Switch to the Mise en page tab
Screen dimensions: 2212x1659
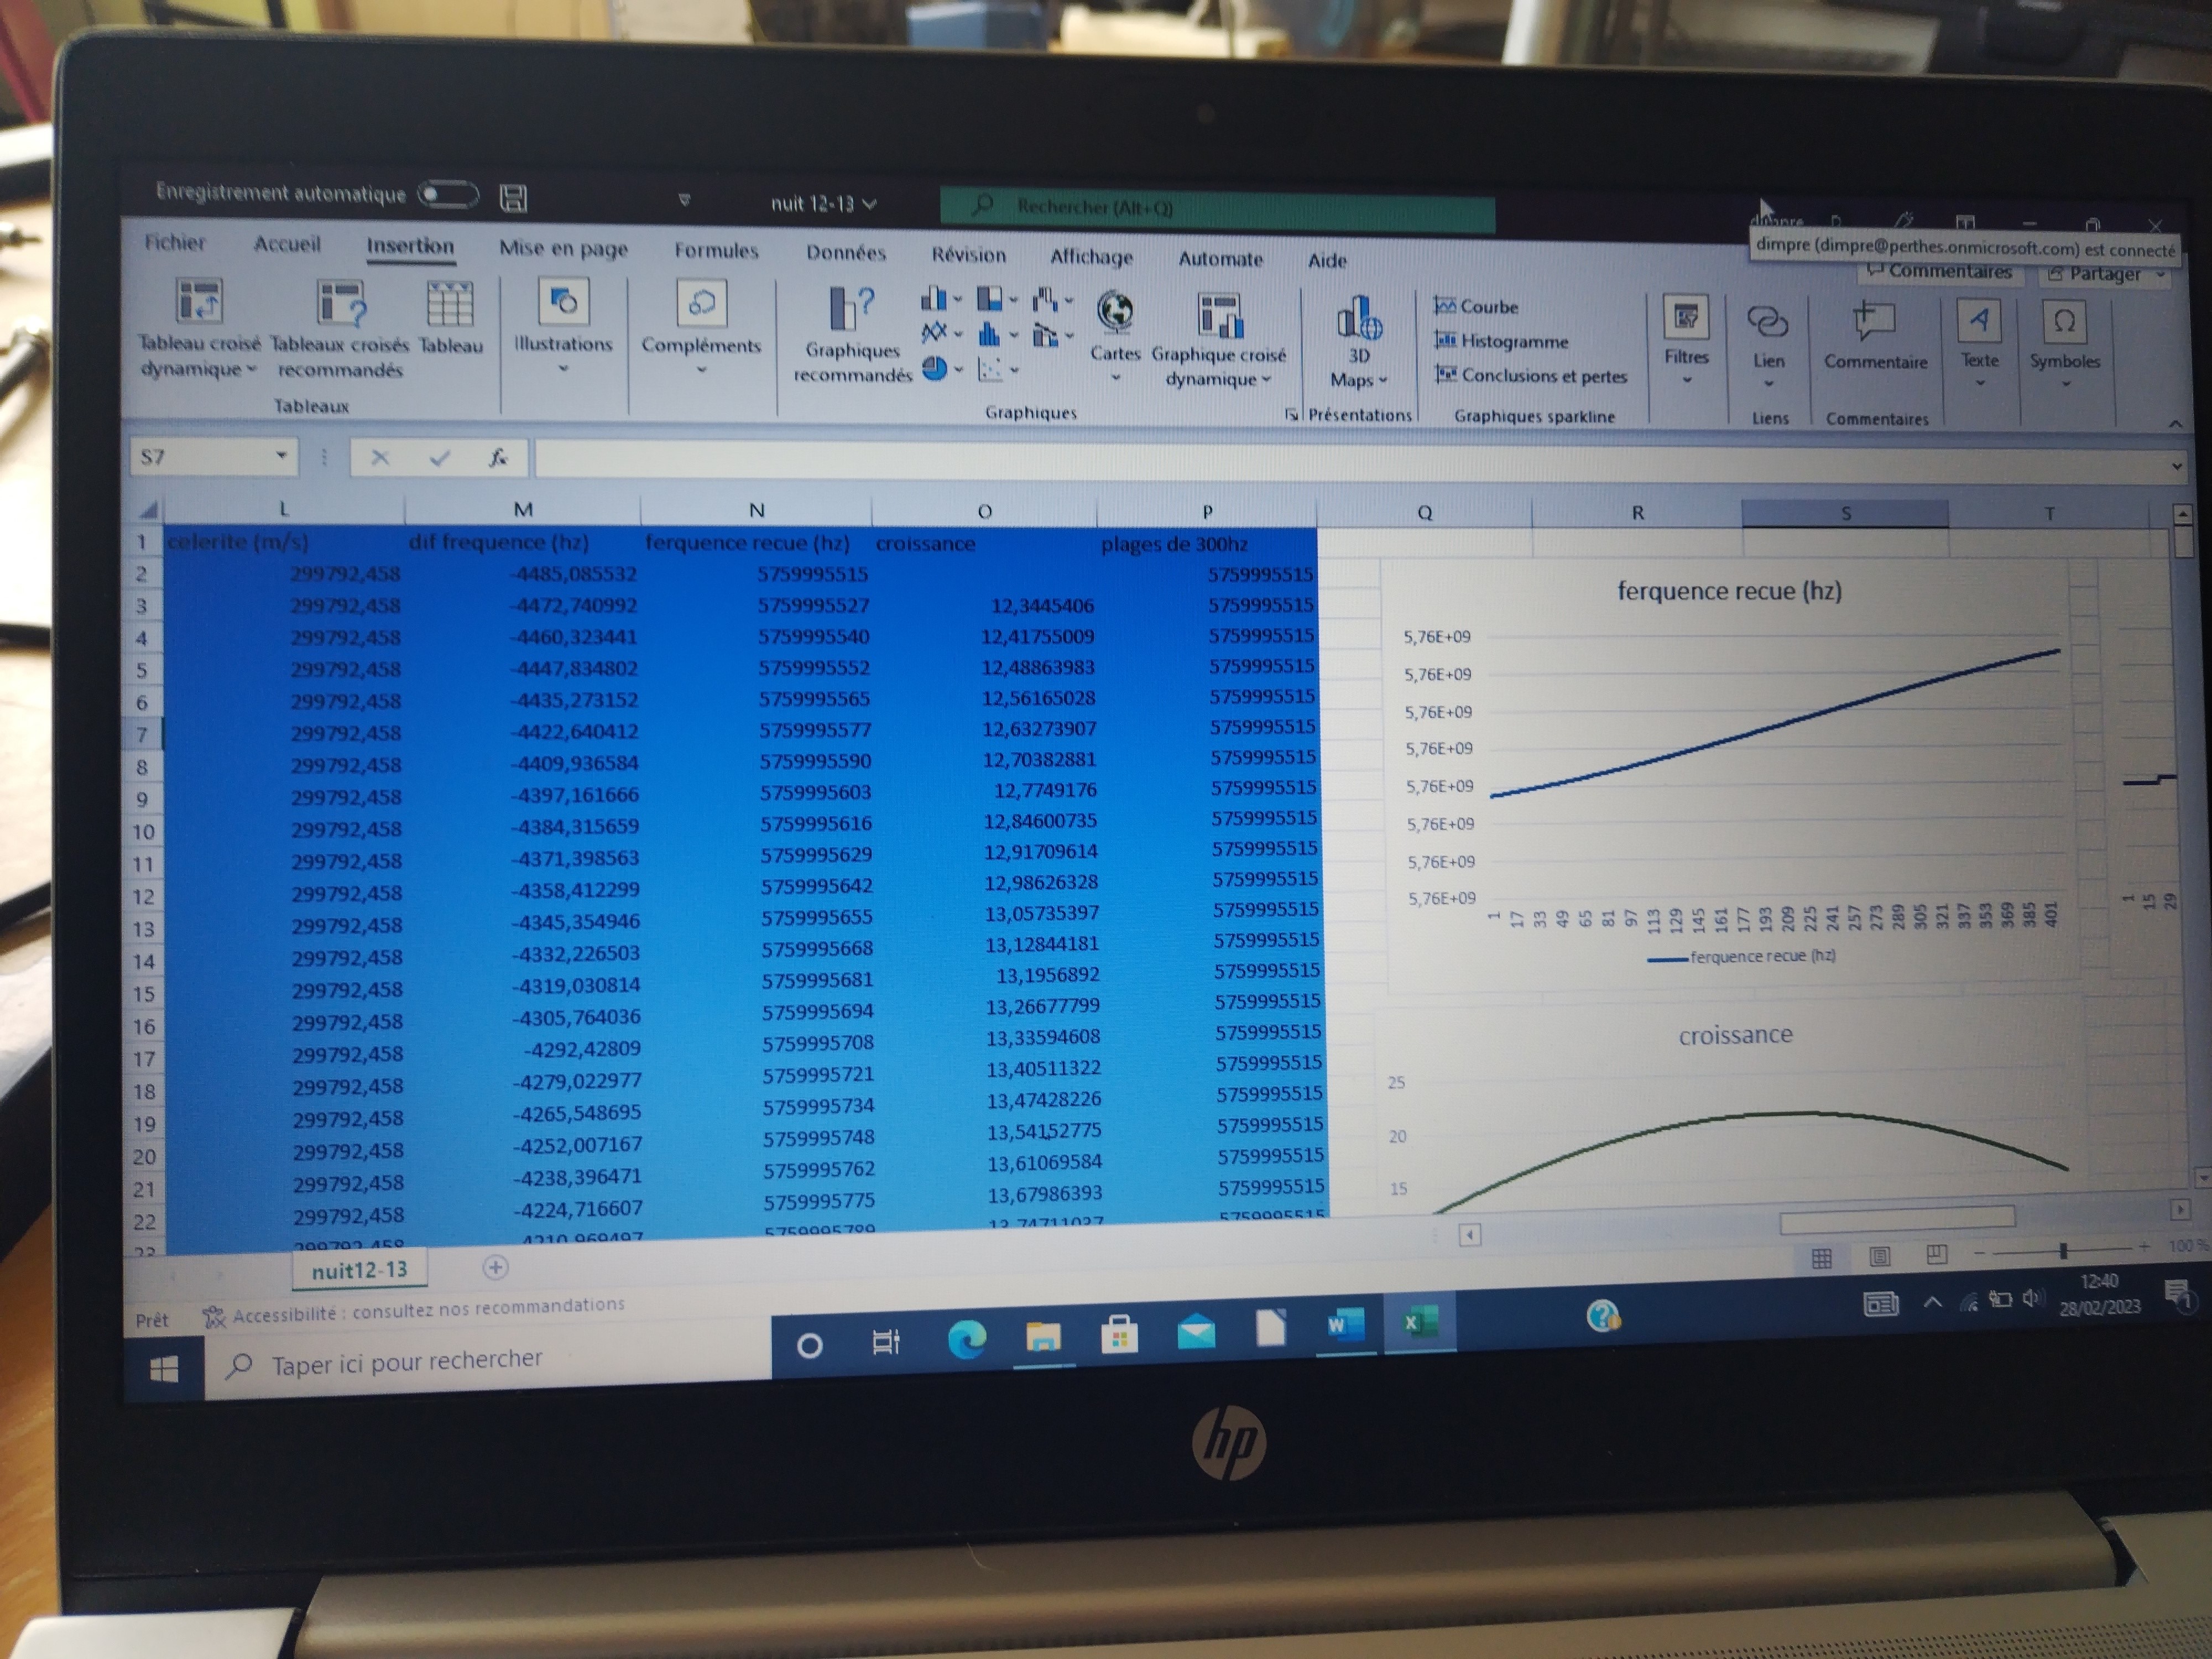click(x=563, y=249)
